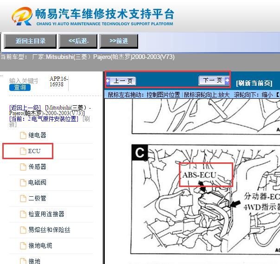Click the mouse-drag instruction hint bar
The width and height of the screenshot is (280, 264).
click(192, 95)
